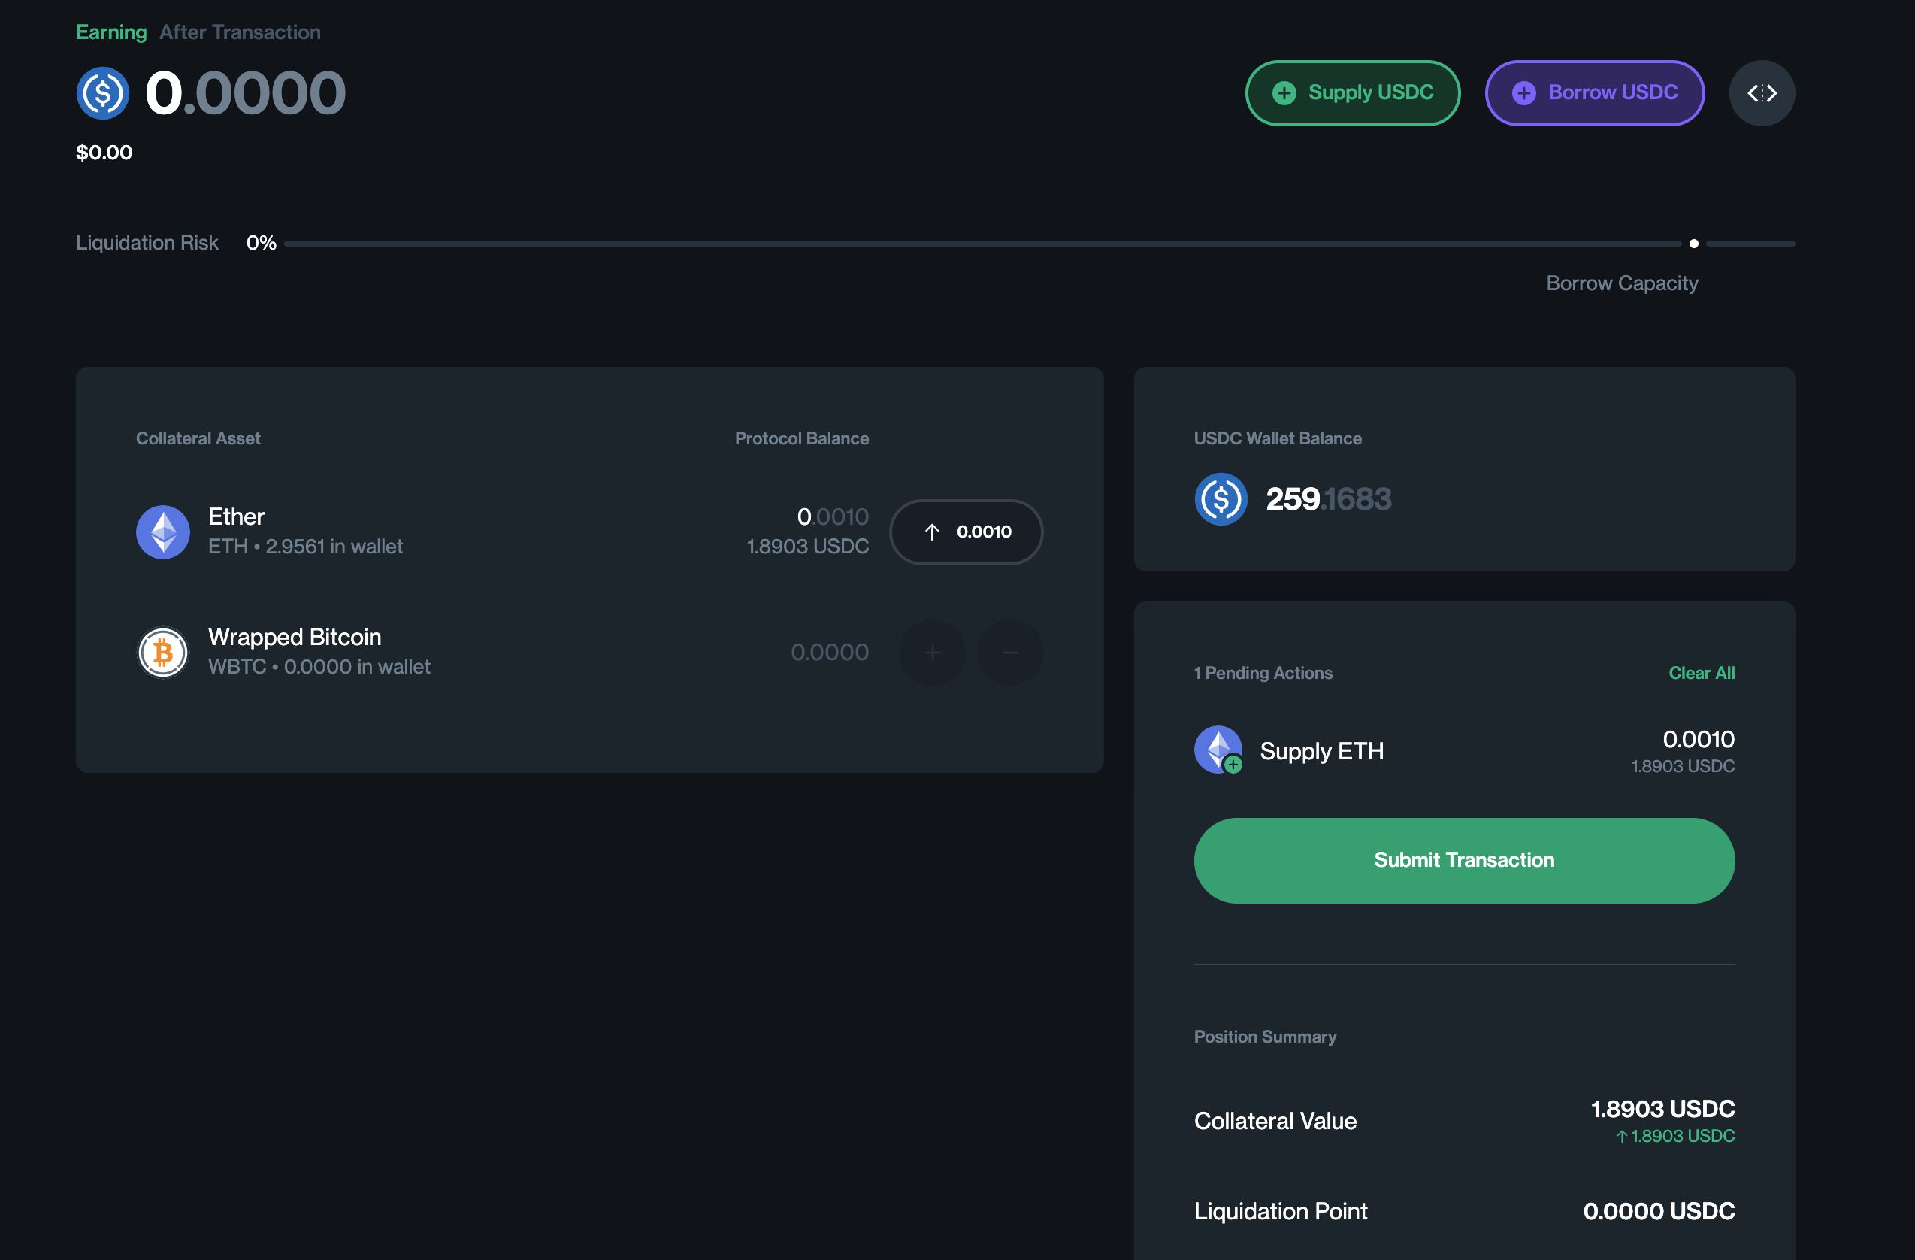
Task: Click the up-arrow 0.0010 pill for Ether
Action: (965, 532)
